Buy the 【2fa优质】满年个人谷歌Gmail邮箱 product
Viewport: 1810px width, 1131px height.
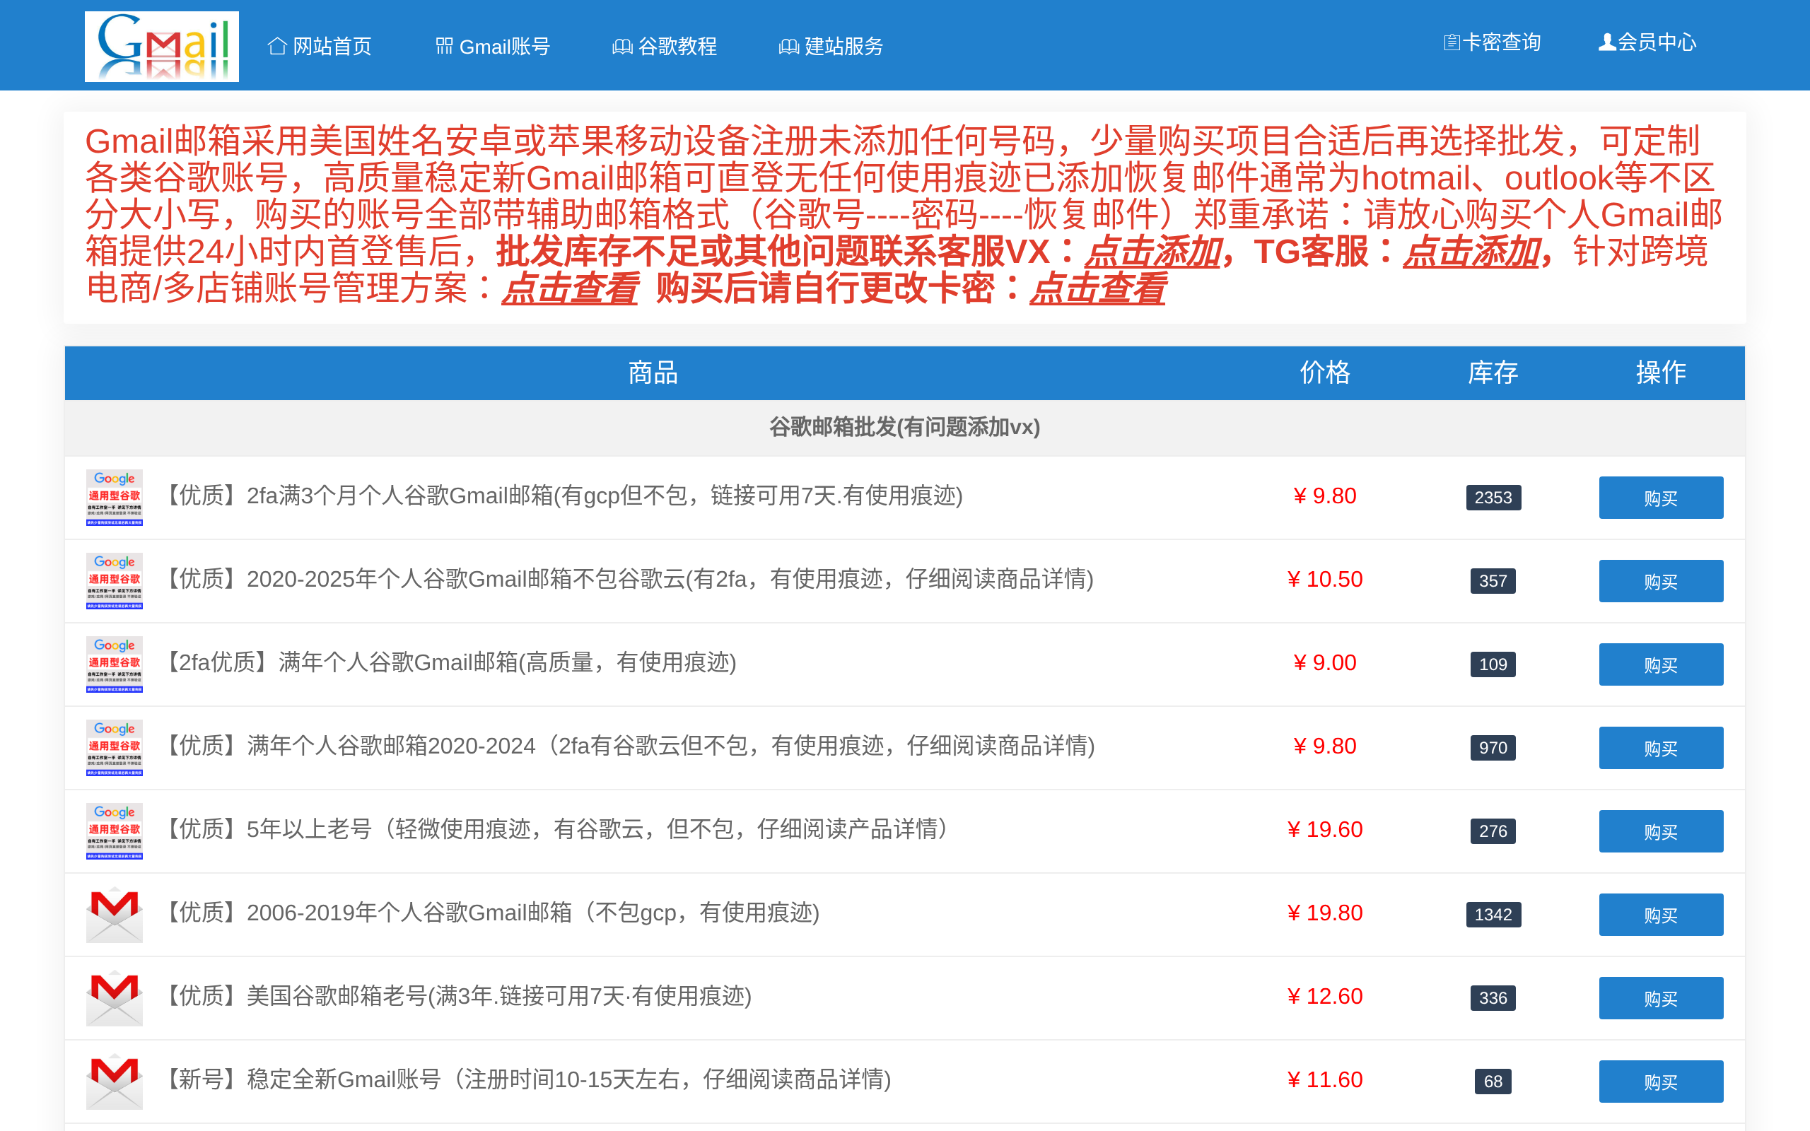pos(1660,664)
